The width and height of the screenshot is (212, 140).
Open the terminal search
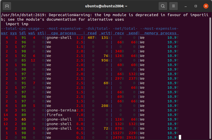[163, 6]
